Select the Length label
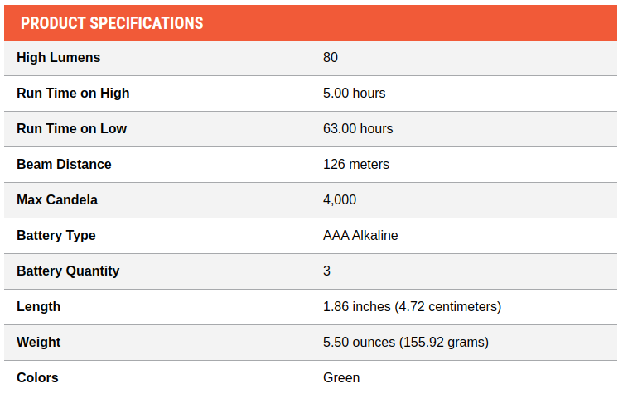Viewport: 623px width, 403px height. pyautogui.click(x=39, y=307)
